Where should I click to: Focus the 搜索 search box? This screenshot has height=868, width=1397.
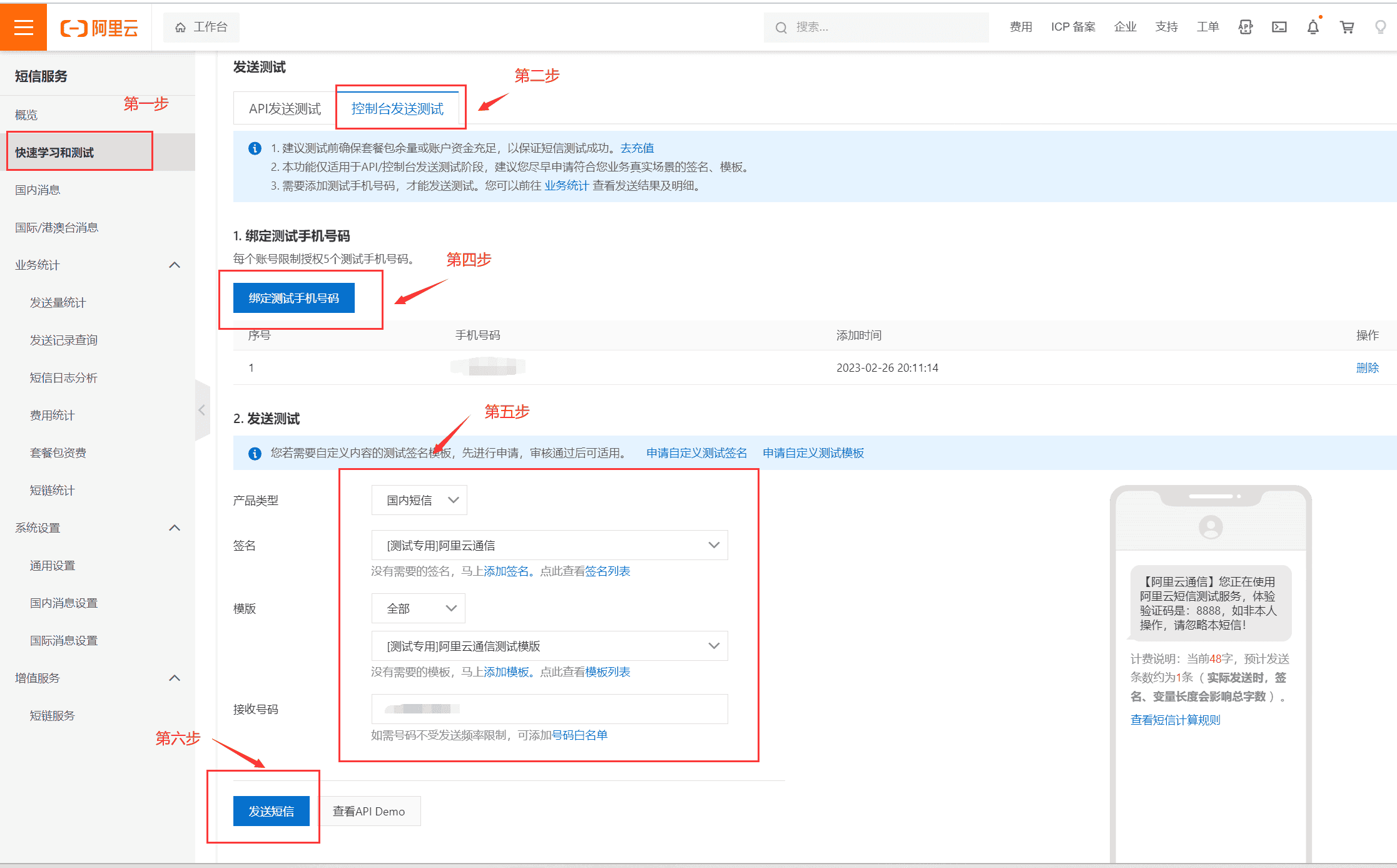click(876, 28)
